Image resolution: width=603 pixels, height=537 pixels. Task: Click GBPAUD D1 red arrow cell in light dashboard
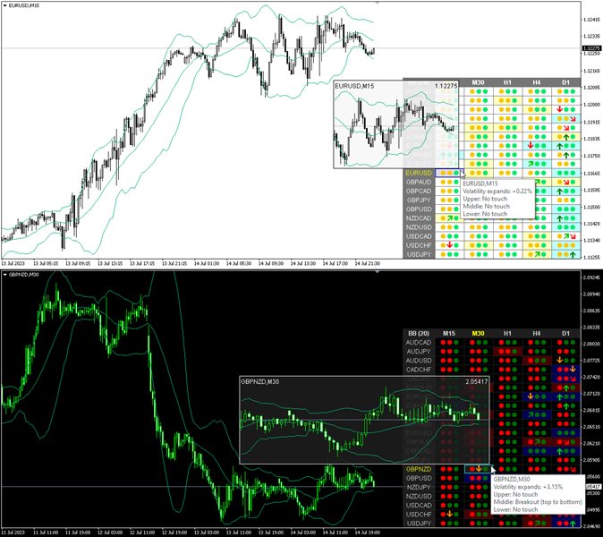pos(565,182)
